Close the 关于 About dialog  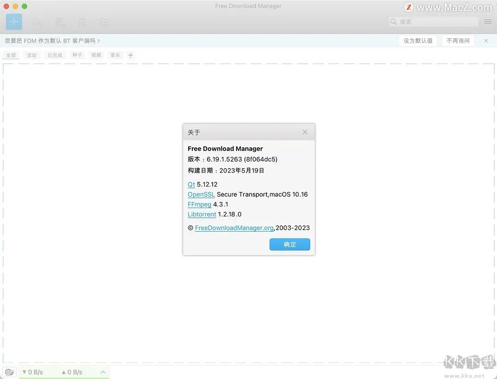click(305, 132)
